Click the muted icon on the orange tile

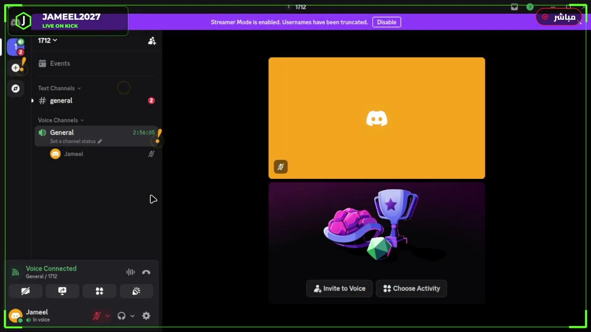(281, 167)
